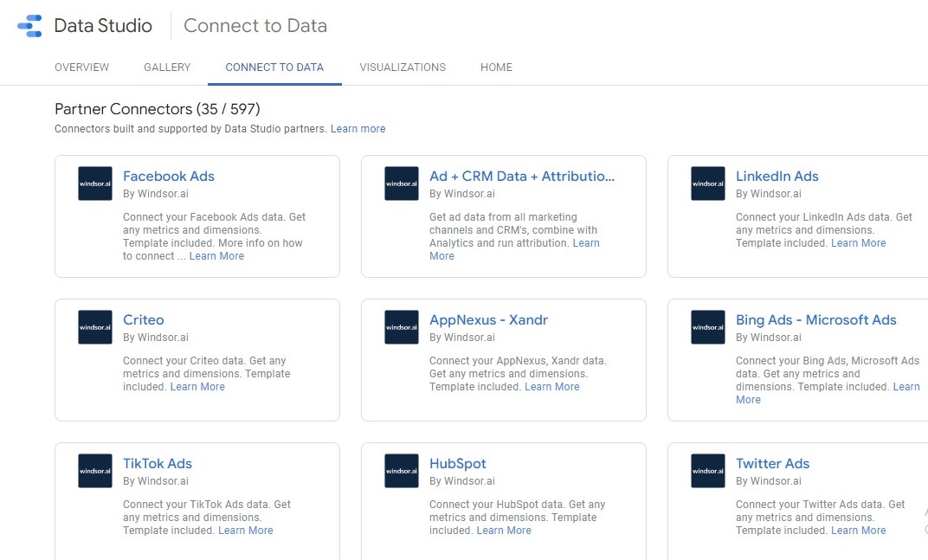
Task: Click By Windsor.ai under LinkedIn Ads
Action: [x=769, y=194]
